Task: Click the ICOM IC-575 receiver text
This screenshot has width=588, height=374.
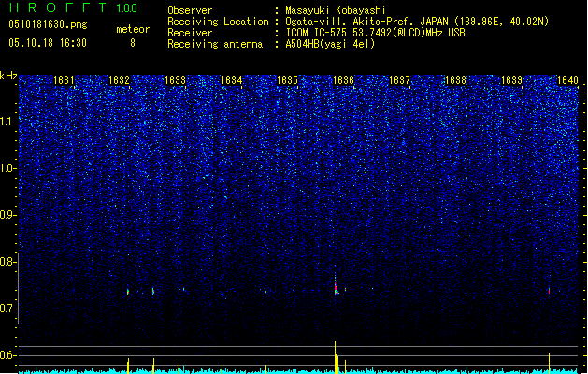Action: 375,33
